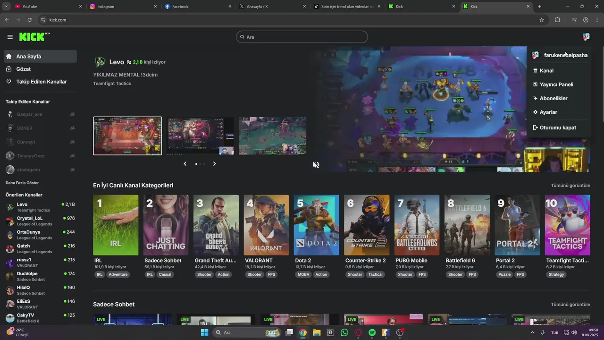The image size is (604, 340).
Task: Open russz1 recommended channel
Action: (x=40, y=262)
